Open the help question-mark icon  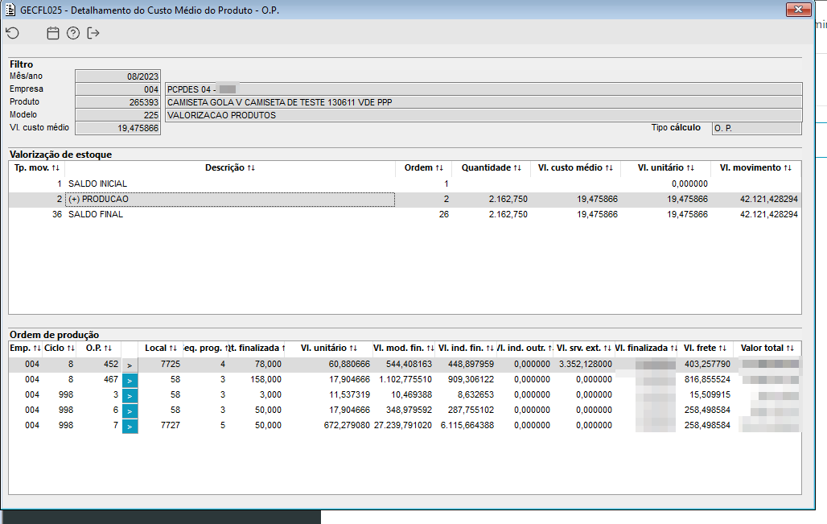[73, 33]
